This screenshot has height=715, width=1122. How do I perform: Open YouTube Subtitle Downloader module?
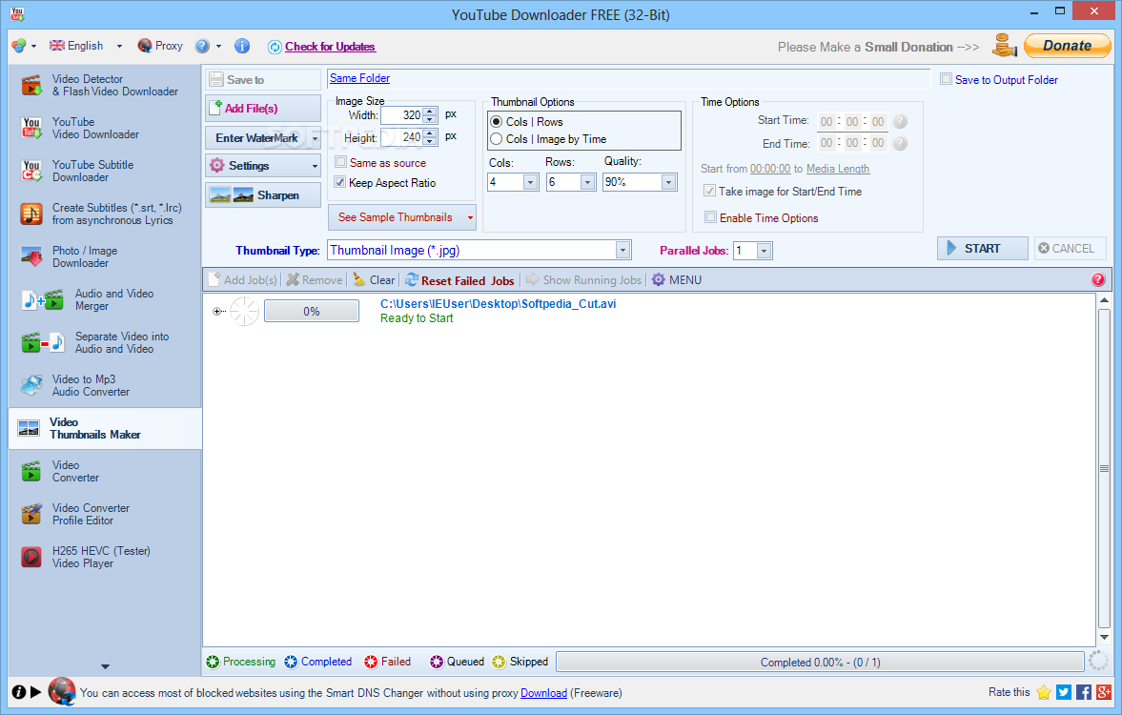click(x=77, y=171)
